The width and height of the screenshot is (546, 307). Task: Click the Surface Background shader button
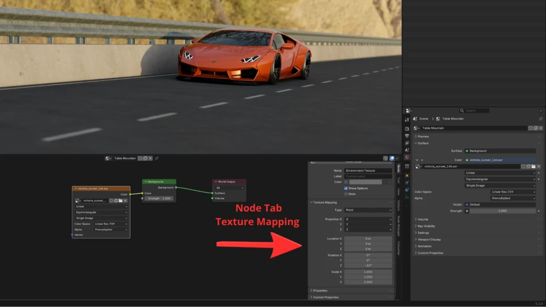(500, 151)
